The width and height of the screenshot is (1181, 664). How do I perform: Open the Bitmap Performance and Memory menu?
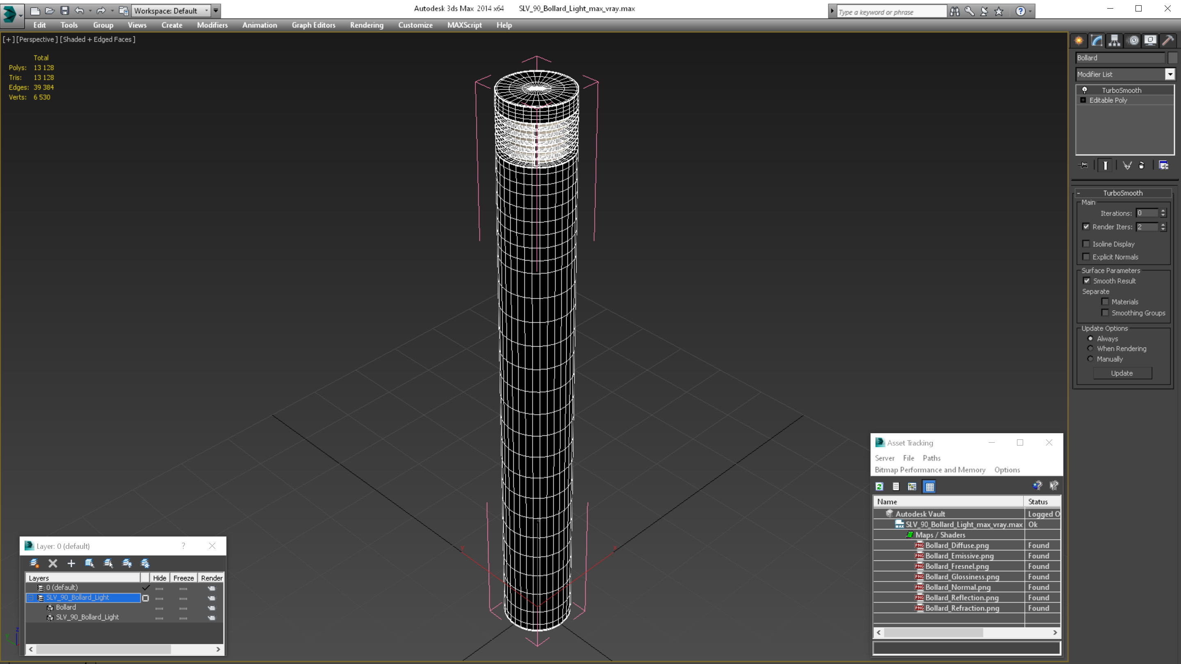point(930,470)
